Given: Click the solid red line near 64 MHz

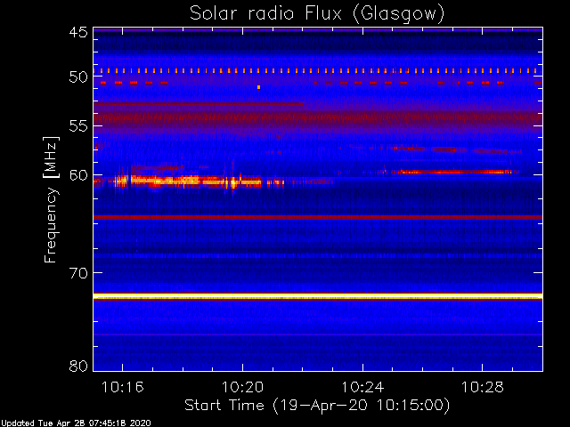Looking at the screenshot, I should coord(318,217).
